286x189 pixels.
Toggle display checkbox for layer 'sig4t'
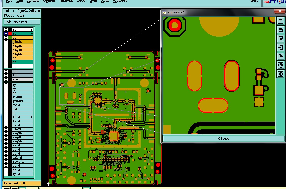pos(6,50)
